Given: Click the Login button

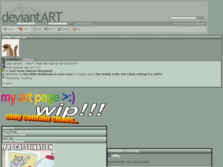Looking at the screenshot, I should [71, 24].
